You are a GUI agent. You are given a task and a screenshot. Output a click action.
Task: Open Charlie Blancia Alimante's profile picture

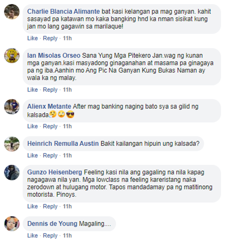(12, 12)
